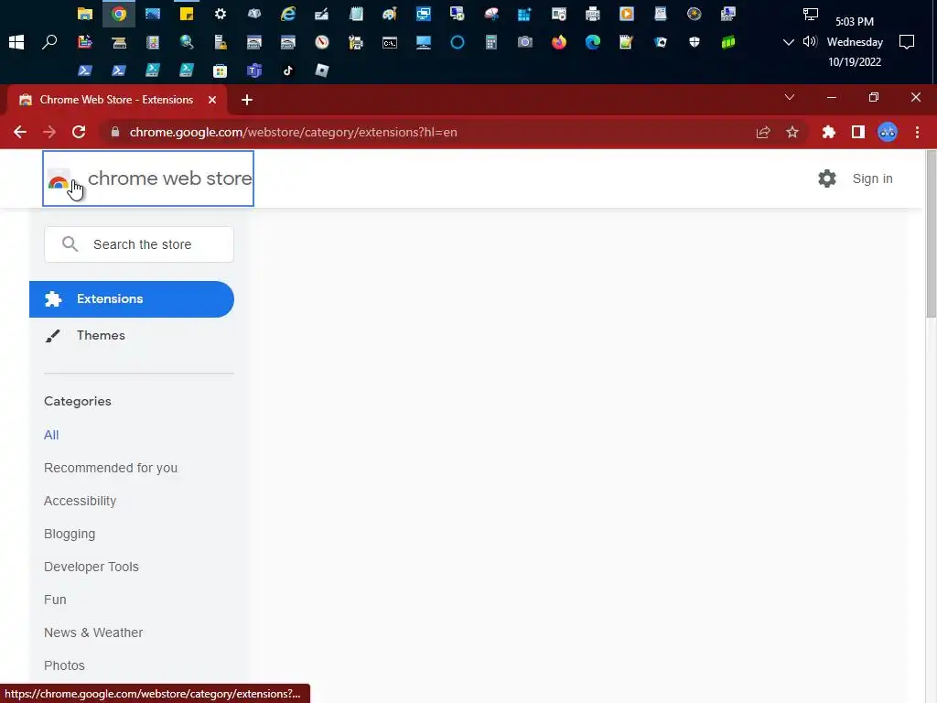Open Cortana circle icon
This screenshot has width=937, height=703.
(458, 42)
